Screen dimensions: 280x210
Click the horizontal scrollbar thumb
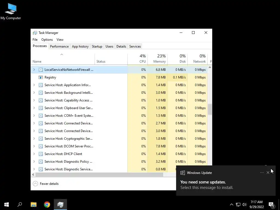[x=99, y=174]
